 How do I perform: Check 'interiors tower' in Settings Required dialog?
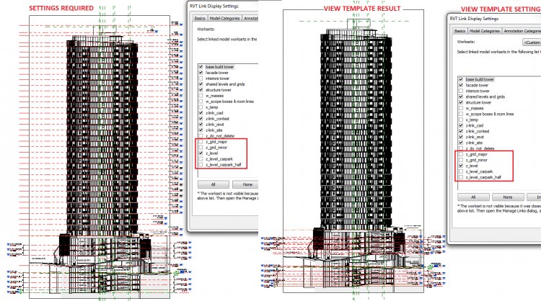coord(201,78)
